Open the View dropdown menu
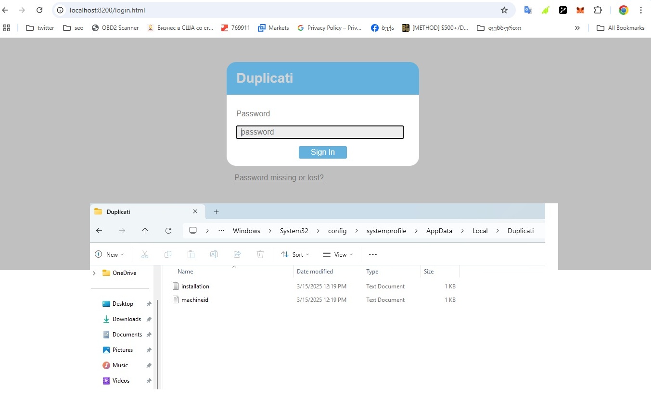Screen dimensions: 651x398 (x=338, y=254)
